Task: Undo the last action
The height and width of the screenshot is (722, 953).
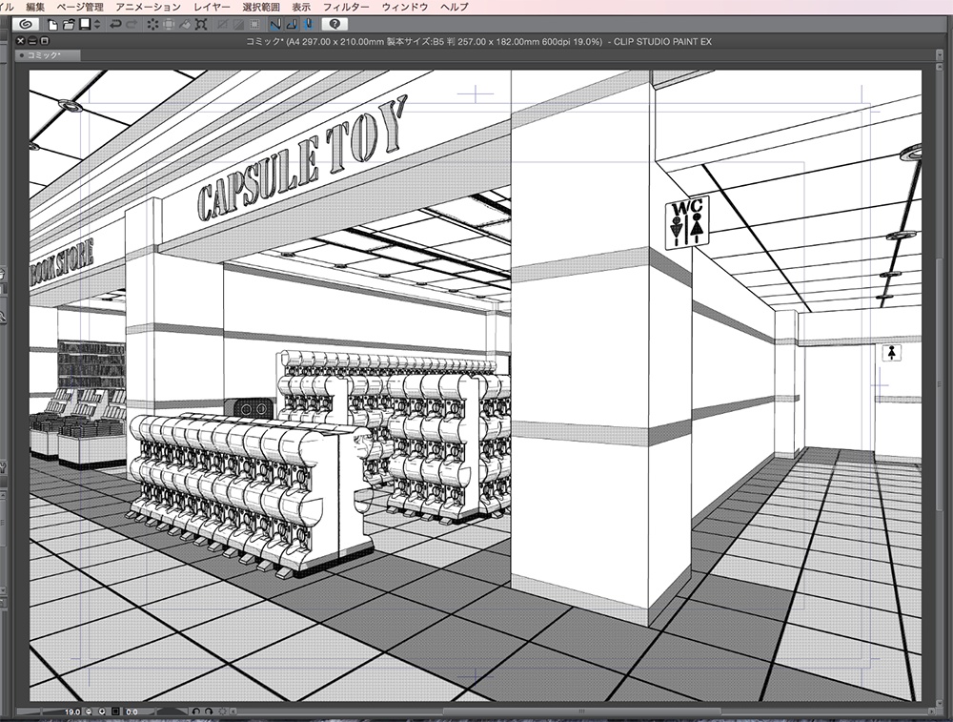Action: pos(115,24)
